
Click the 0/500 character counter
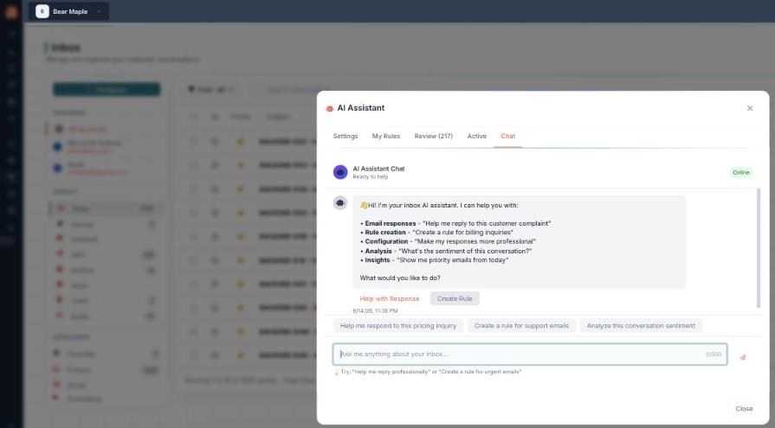tap(714, 355)
